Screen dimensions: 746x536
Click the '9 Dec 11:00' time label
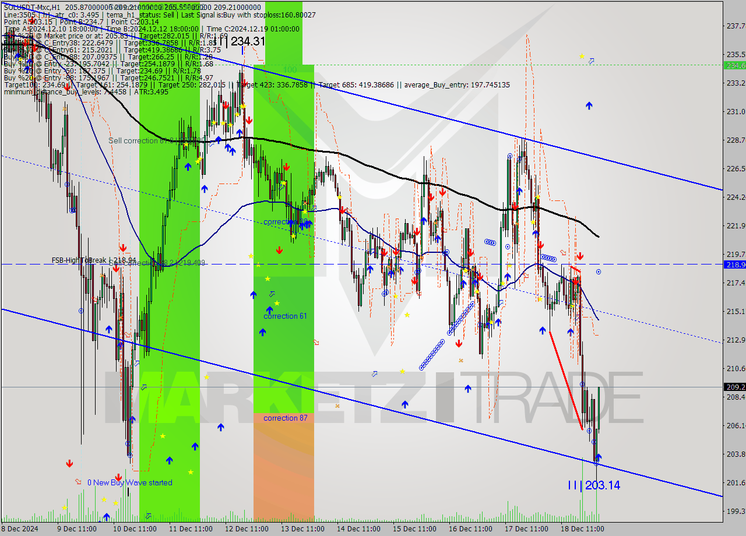pyautogui.click(x=76, y=529)
